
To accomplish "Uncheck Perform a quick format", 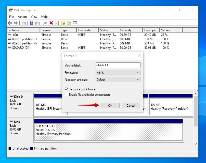I will pyautogui.click(x=67, y=89).
